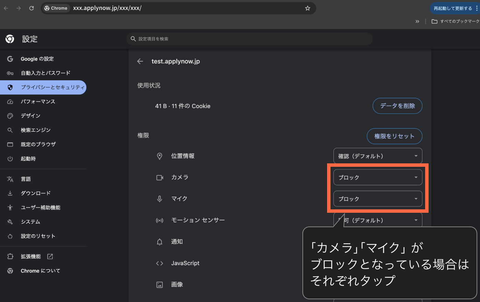Click the motion sensor icon
480x302 pixels.
click(x=159, y=220)
